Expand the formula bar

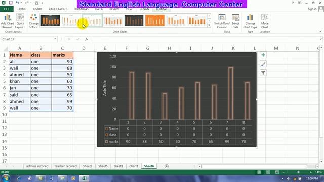320,39
